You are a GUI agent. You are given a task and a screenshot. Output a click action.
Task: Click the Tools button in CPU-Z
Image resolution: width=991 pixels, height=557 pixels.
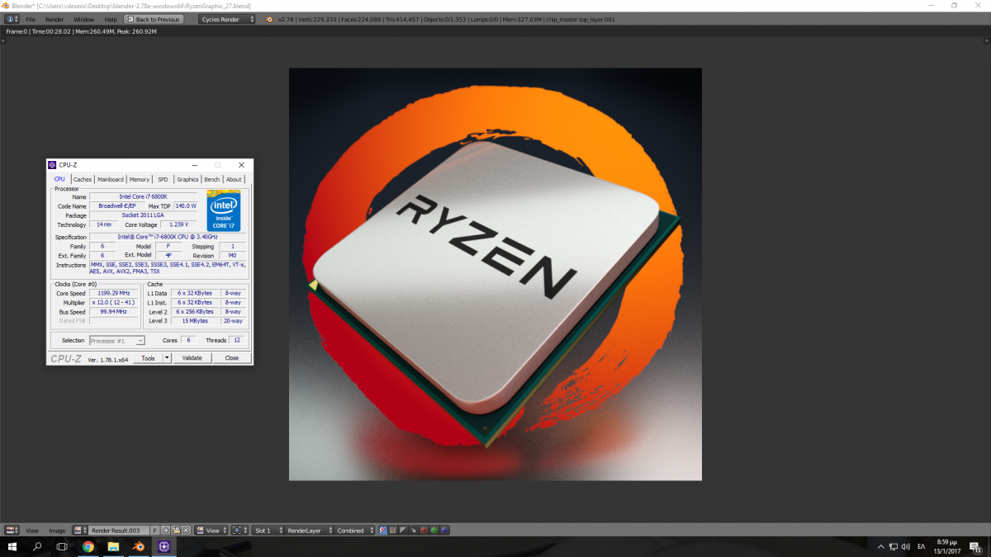pyautogui.click(x=148, y=358)
